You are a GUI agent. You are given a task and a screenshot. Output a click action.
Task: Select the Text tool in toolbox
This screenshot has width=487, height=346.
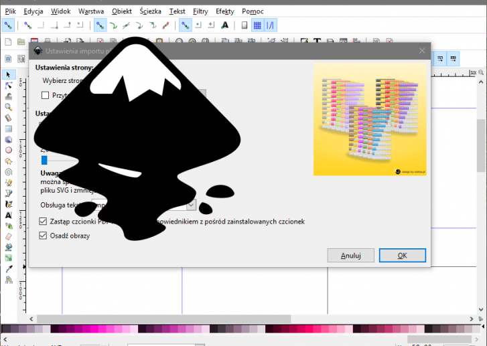click(x=9, y=215)
